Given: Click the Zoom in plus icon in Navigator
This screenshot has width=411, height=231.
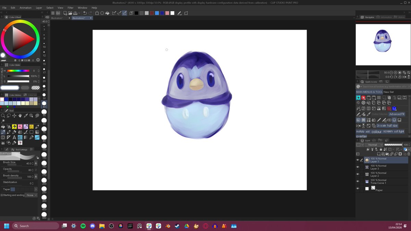Looking at the screenshot, I should click(x=396, y=73).
